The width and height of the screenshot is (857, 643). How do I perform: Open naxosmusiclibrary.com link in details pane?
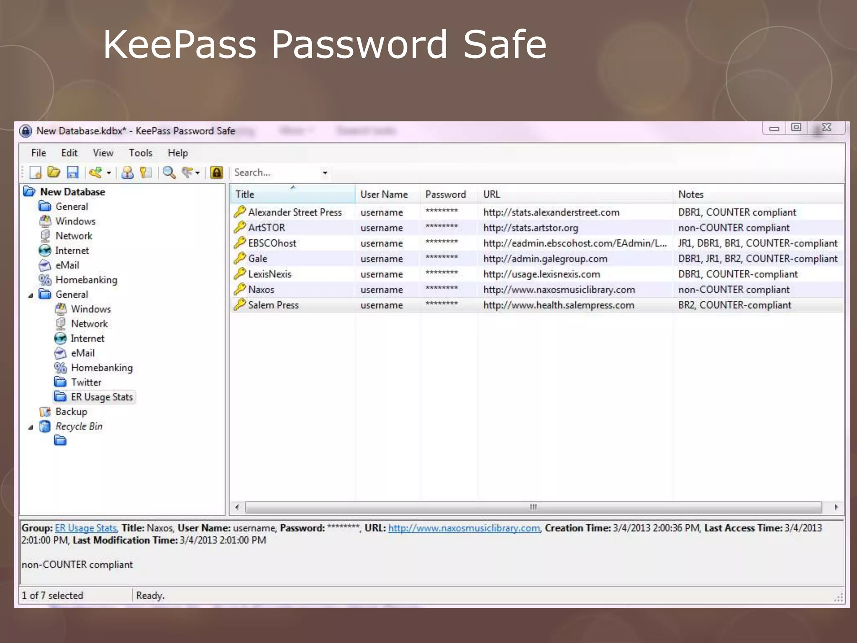pyautogui.click(x=464, y=528)
